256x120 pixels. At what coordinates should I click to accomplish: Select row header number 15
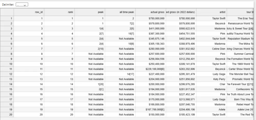click(x=7, y=89)
